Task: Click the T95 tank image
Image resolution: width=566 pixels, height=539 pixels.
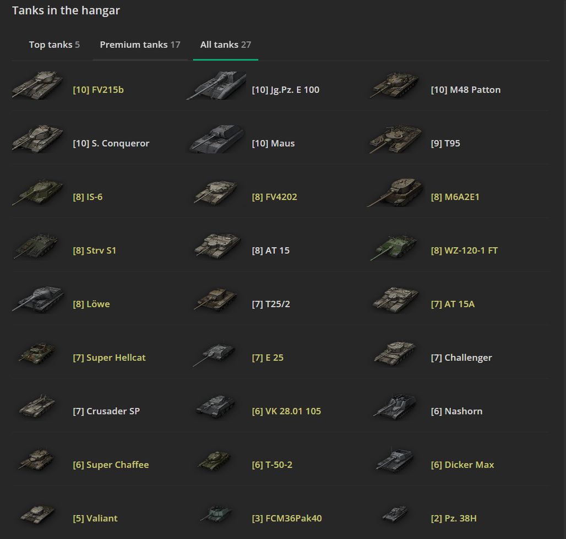Action: click(x=395, y=139)
